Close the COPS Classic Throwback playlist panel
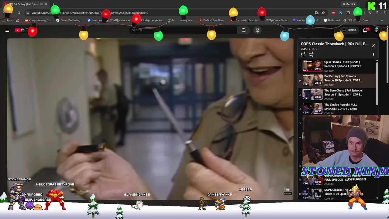Viewport: 389px width, 219px height. pyautogui.click(x=373, y=46)
